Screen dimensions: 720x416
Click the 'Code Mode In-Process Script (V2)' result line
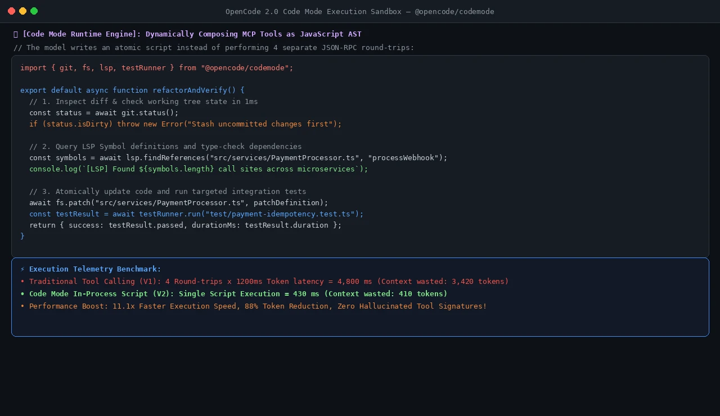point(233,294)
